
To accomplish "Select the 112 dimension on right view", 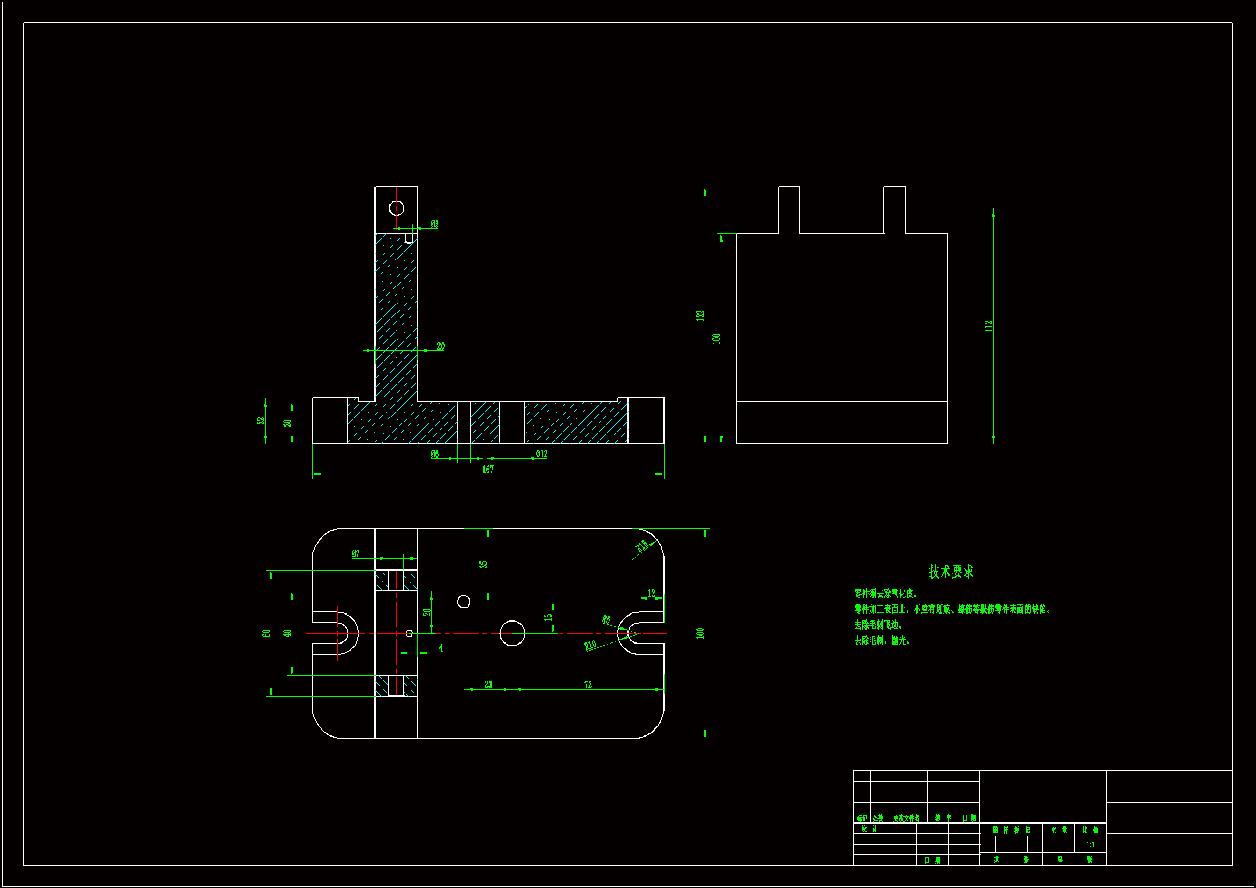I will coord(988,326).
